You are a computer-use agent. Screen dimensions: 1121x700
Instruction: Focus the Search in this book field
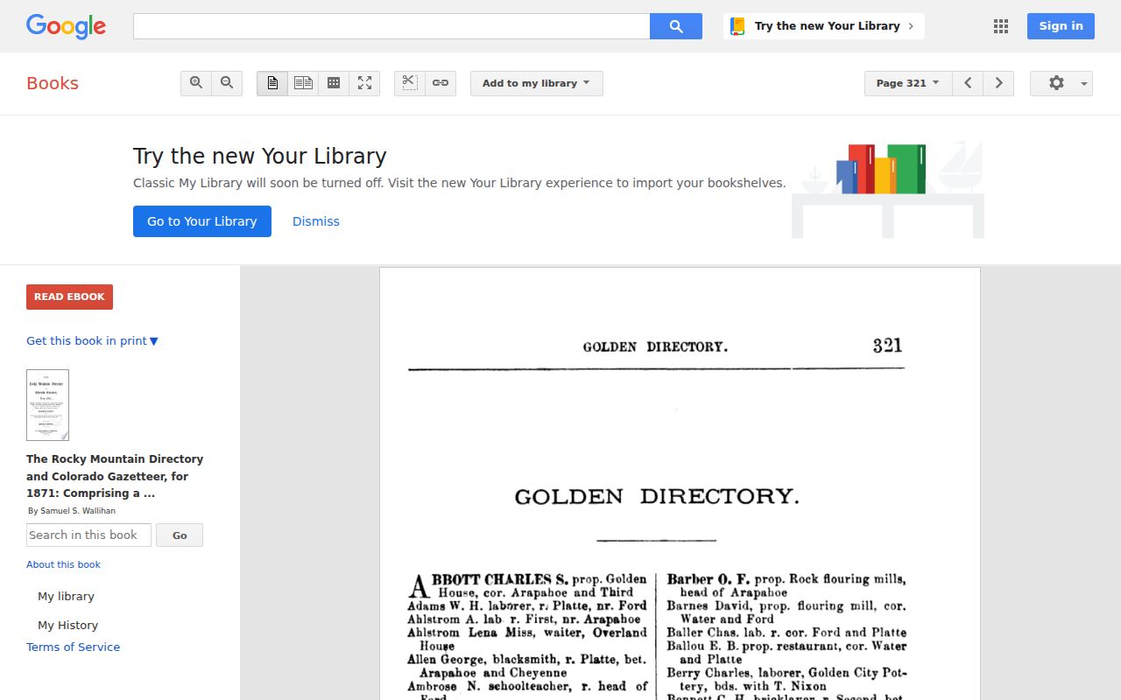pyautogui.click(x=88, y=535)
